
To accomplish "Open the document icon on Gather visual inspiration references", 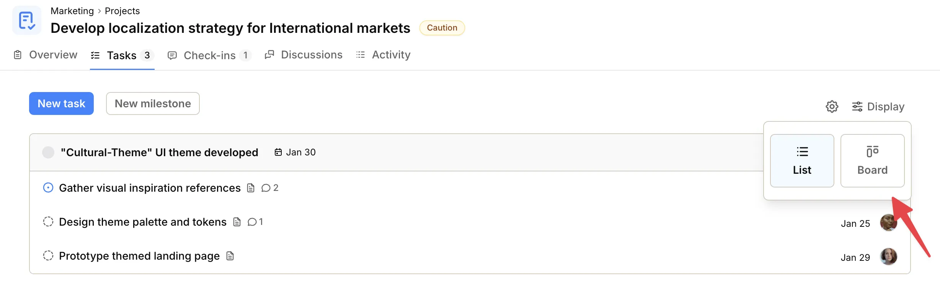I will coord(251,188).
